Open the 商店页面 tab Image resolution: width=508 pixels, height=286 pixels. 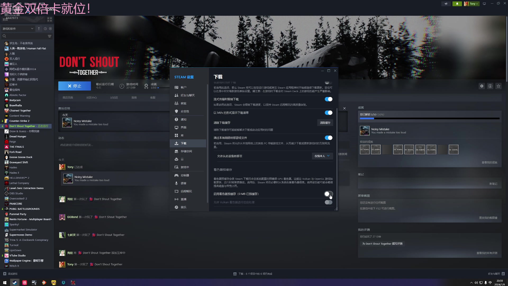point(68,97)
